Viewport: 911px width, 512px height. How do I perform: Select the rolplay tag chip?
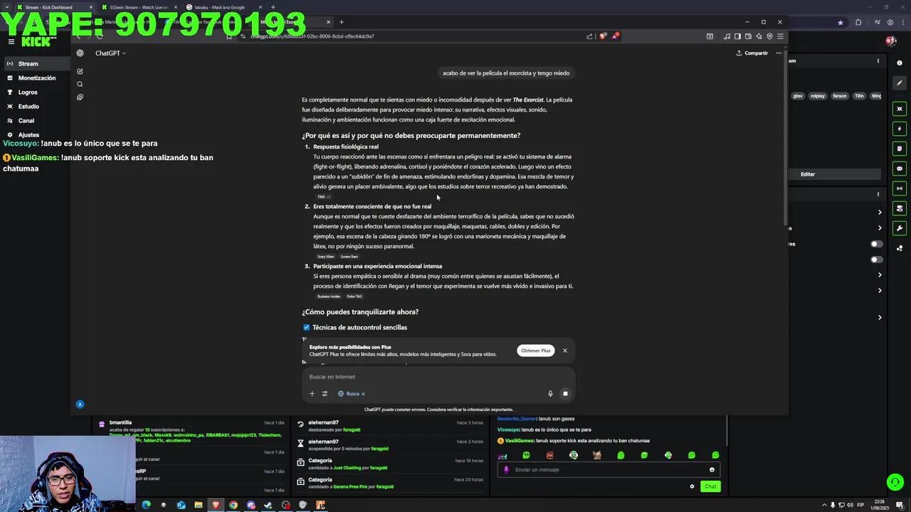(x=818, y=96)
